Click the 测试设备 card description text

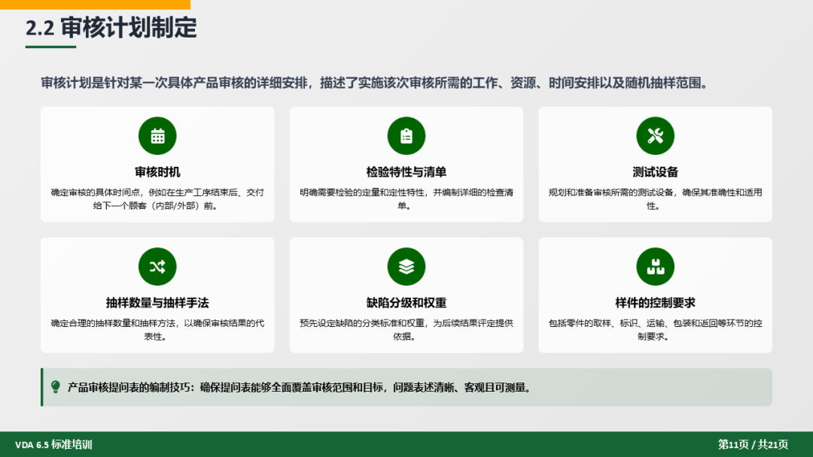click(655, 198)
